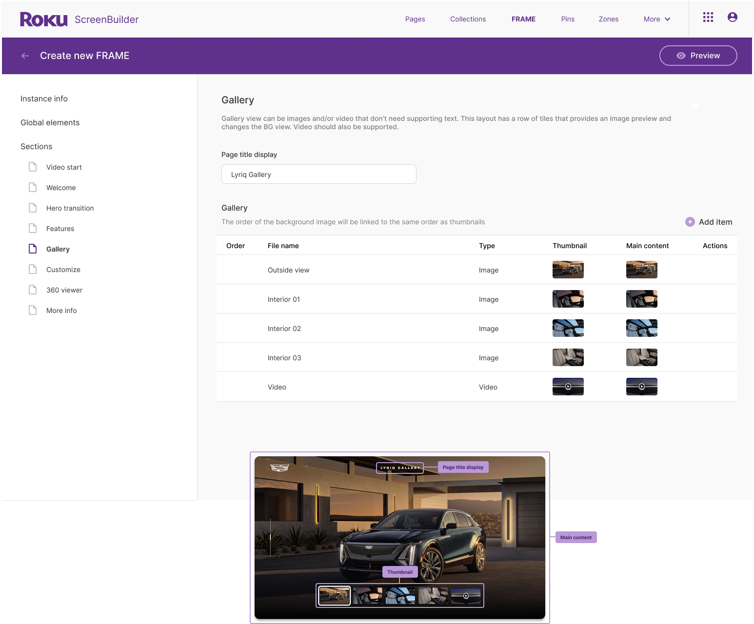Click page icon next to Customize
The width and height of the screenshot is (754, 624).
(x=33, y=269)
